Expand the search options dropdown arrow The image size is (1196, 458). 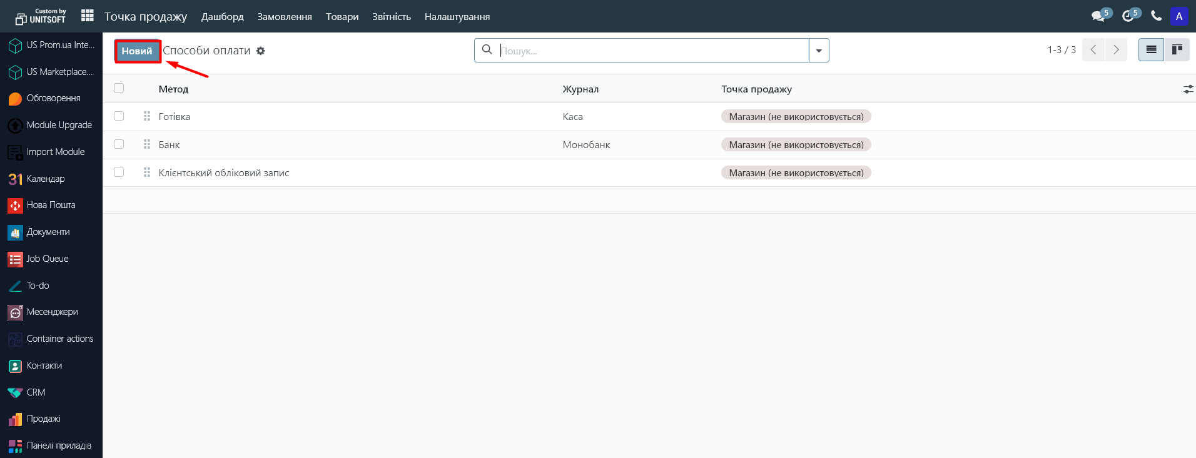click(819, 51)
